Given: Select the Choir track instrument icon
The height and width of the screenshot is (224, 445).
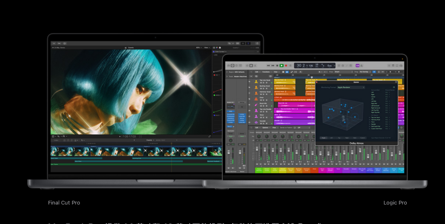Looking at the screenshot, I should click(256, 98).
